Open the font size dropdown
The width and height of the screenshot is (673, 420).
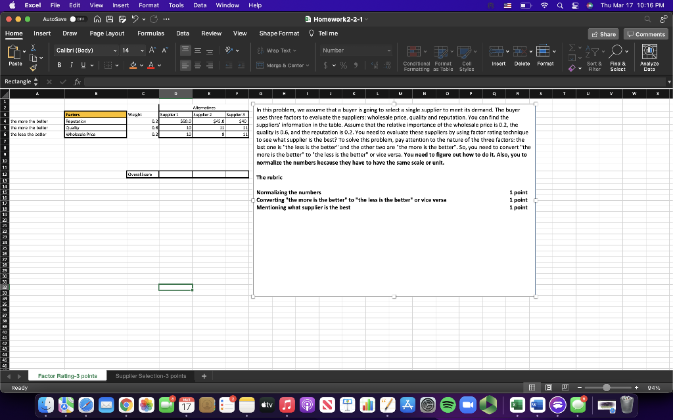click(141, 50)
